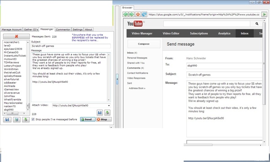The height and width of the screenshot is (162, 270).
Task: Click the browser refresh icon
Action: coord(144,14)
